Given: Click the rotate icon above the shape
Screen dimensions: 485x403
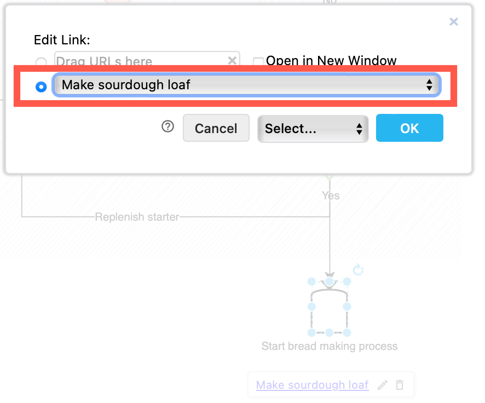Looking at the screenshot, I should 358,270.
